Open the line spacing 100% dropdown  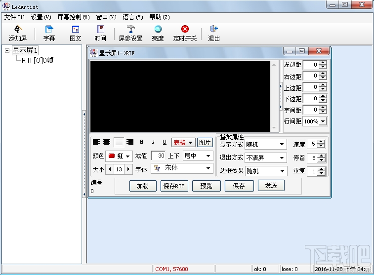[315, 121]
